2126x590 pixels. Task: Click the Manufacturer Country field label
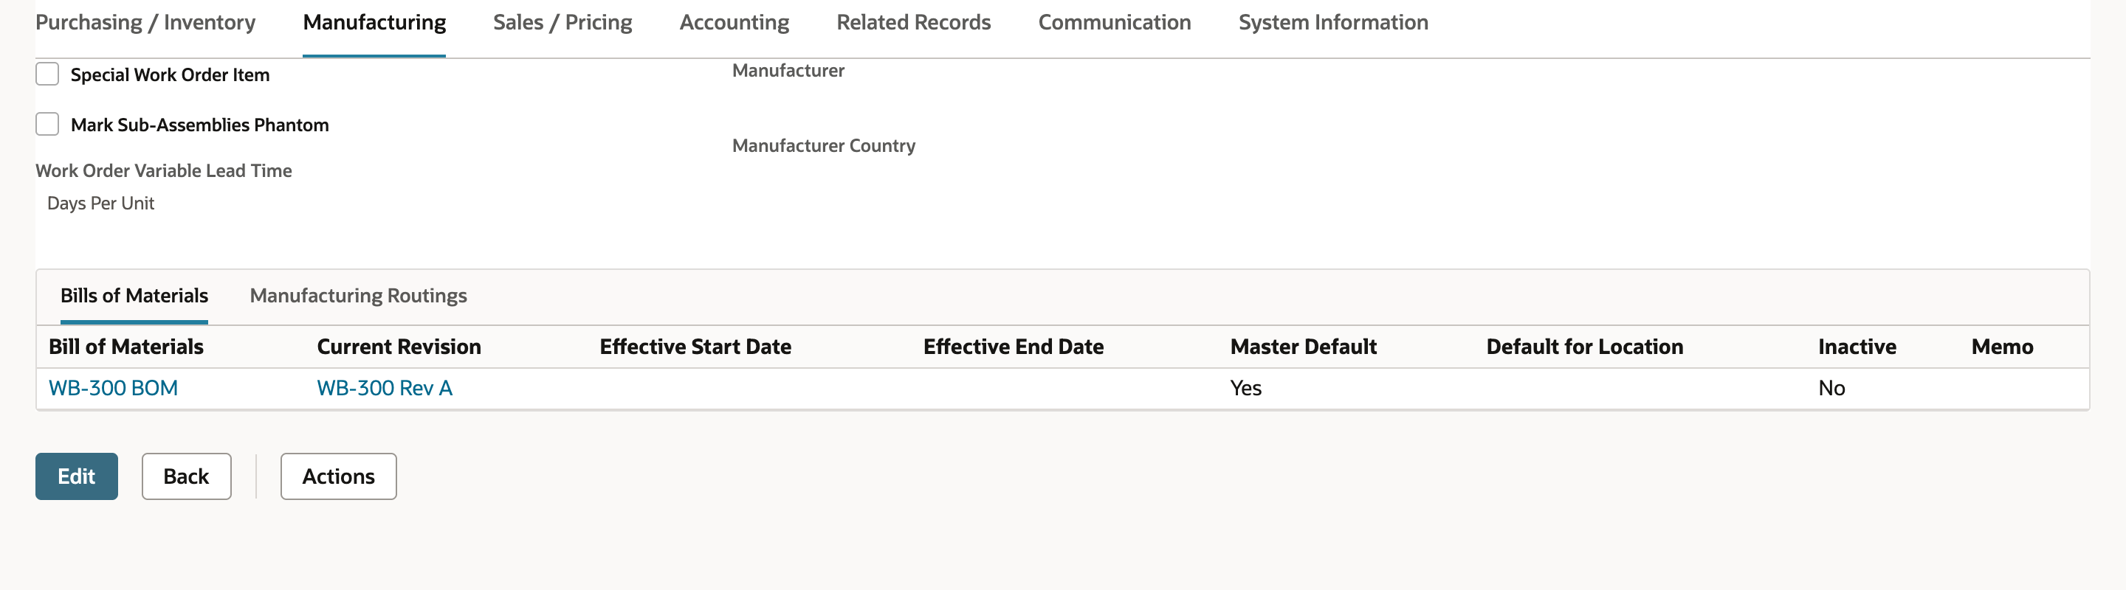tap(824, 146)
